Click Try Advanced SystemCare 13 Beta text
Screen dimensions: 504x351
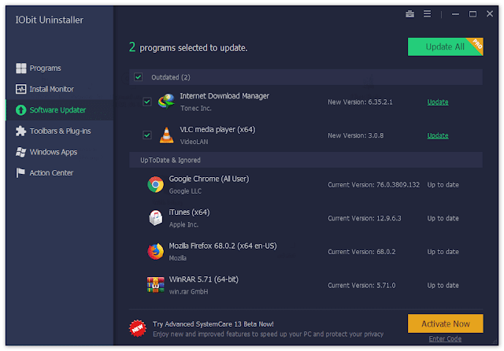213,324
